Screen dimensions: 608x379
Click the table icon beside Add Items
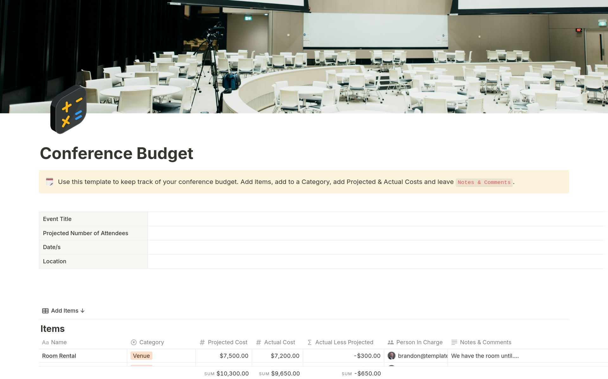point(45,311)
